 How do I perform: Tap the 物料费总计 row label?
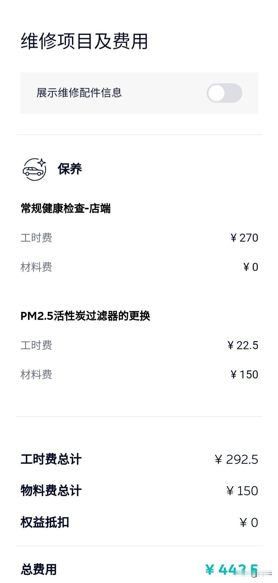[51, 491]
